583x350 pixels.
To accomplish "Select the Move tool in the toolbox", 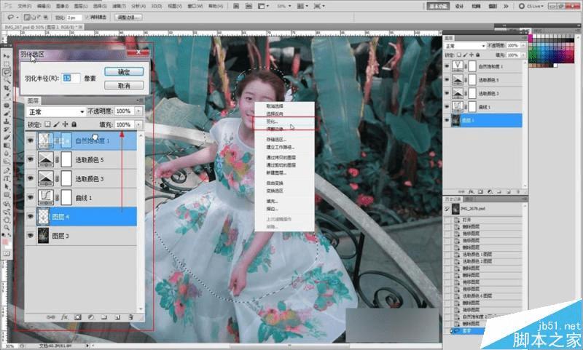I will tap(7, 56).
